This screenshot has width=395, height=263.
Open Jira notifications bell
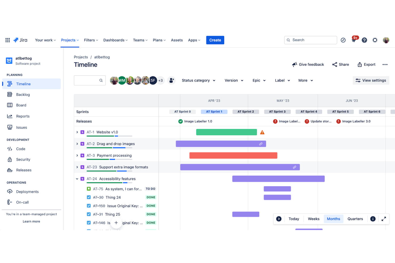click(354, 40)
